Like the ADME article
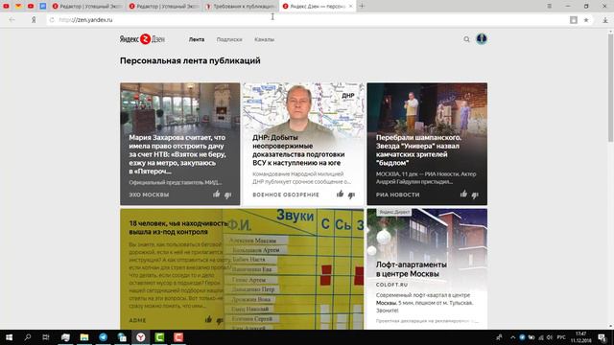Viewport: 614px width, 345px height. pos(208,319)
